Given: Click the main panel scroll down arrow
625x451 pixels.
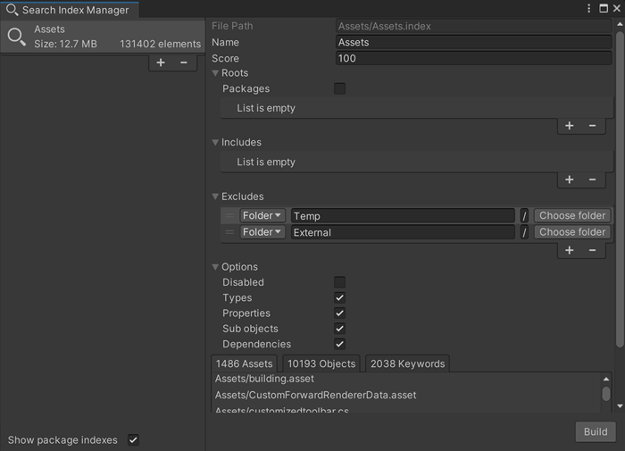Looking at the screenshot, I should click(x=620, y=406).
